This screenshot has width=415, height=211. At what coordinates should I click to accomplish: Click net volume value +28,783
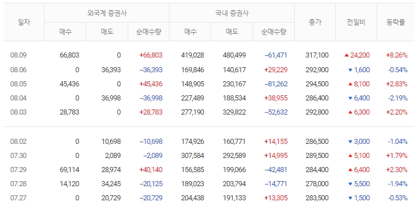[x=151, y=112]
